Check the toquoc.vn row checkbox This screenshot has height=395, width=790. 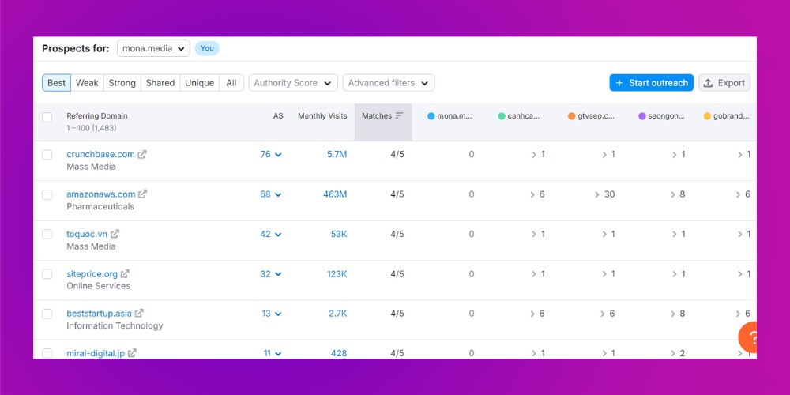click(47, 235)
